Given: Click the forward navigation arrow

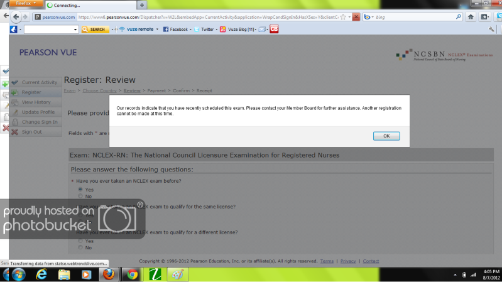Looking at the screenshot, I should click(25, 17).
